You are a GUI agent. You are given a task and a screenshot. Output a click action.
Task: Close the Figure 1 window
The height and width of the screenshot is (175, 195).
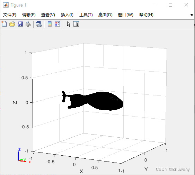click(186, 5)
